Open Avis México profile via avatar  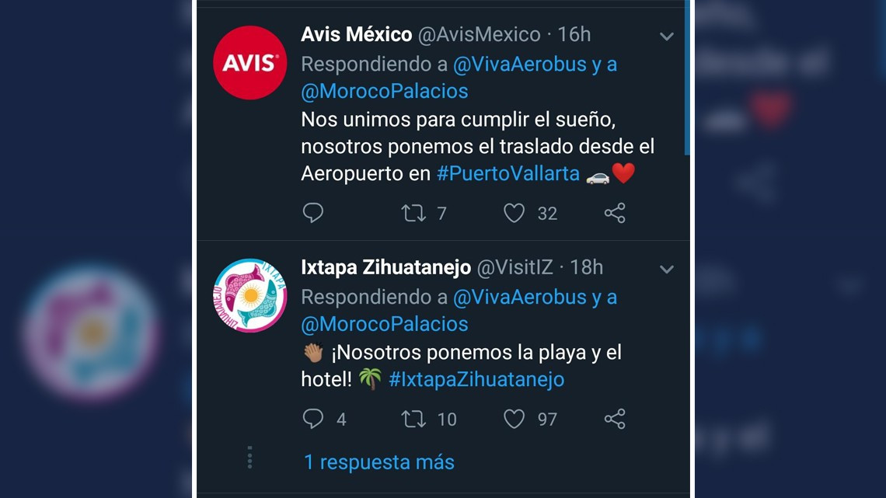point(249,63)
